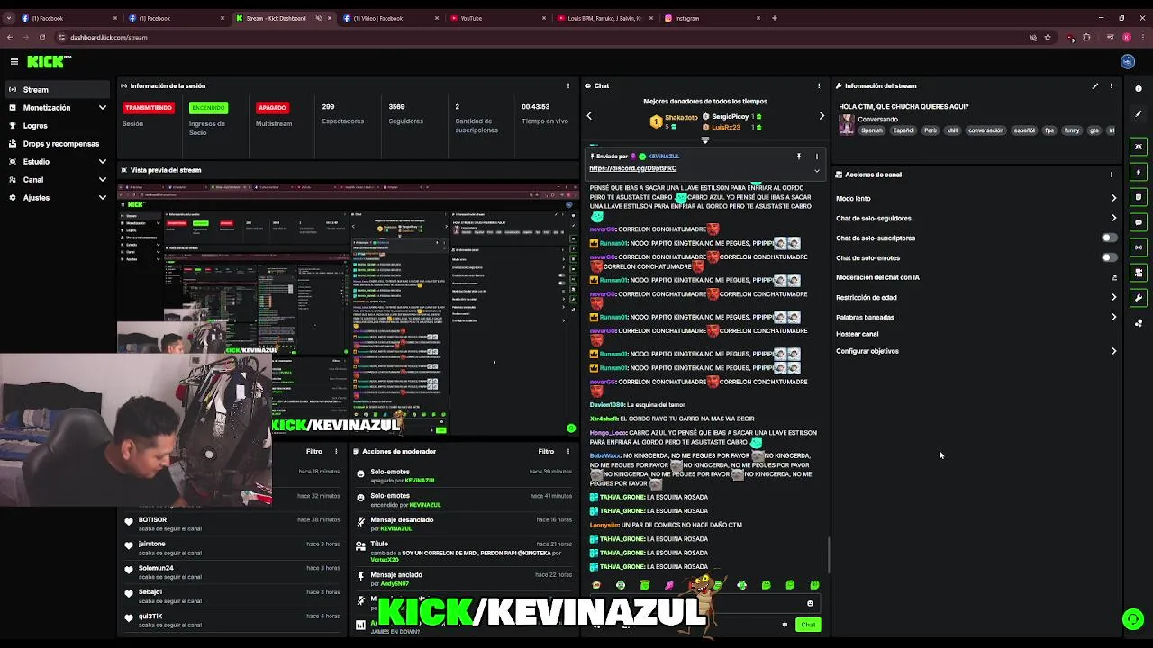Edit stream info with the header pencil icon
This screenshot has height=648, width=1153.
coord(1095,85)
